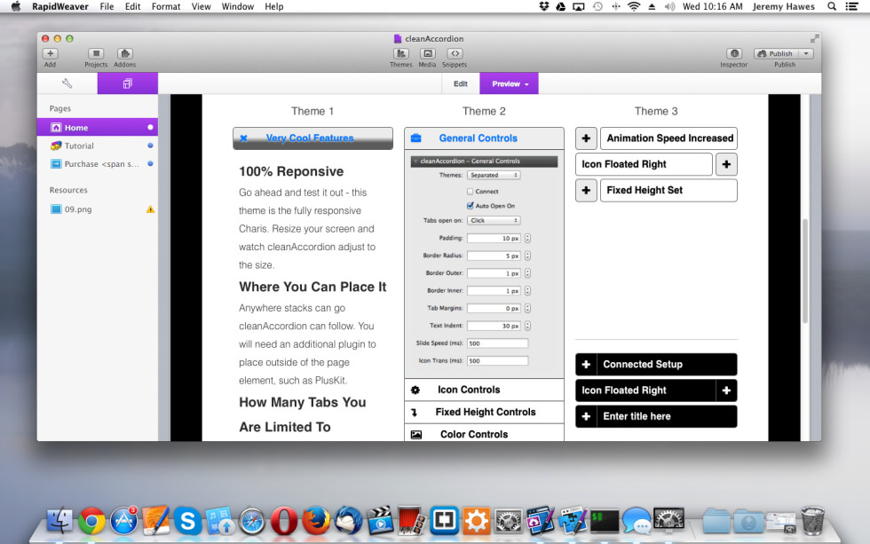Click the Slide Speed (ms) input field
Viewport: 870px width, 544px height.
[x=497, y=343]
